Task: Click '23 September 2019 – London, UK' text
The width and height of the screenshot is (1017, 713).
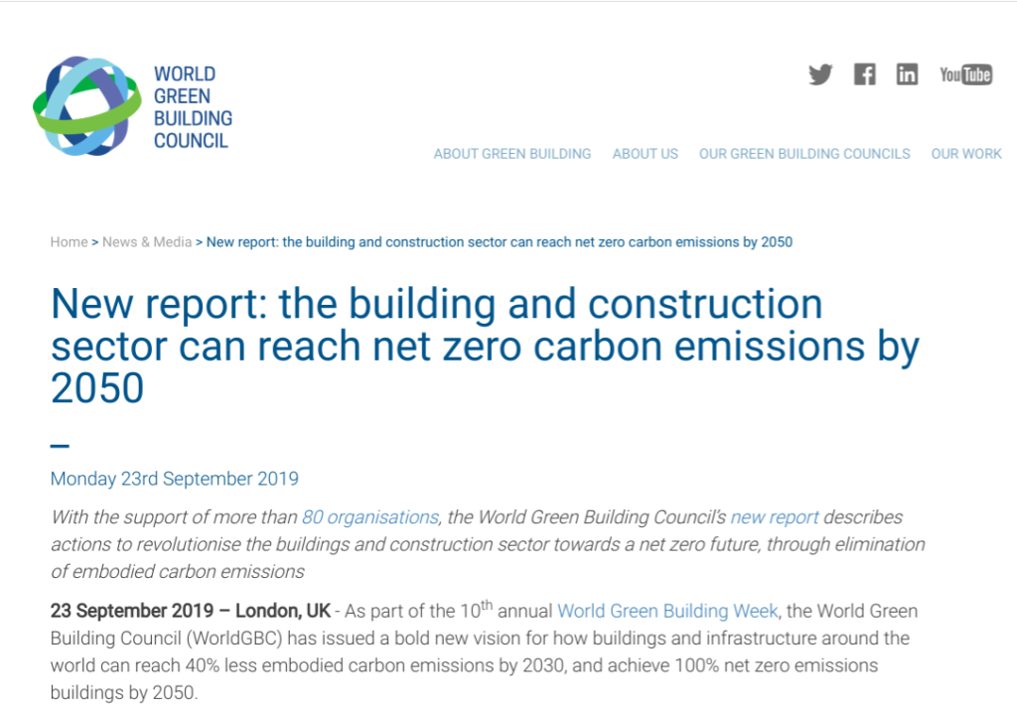Action: pos(191,611)
